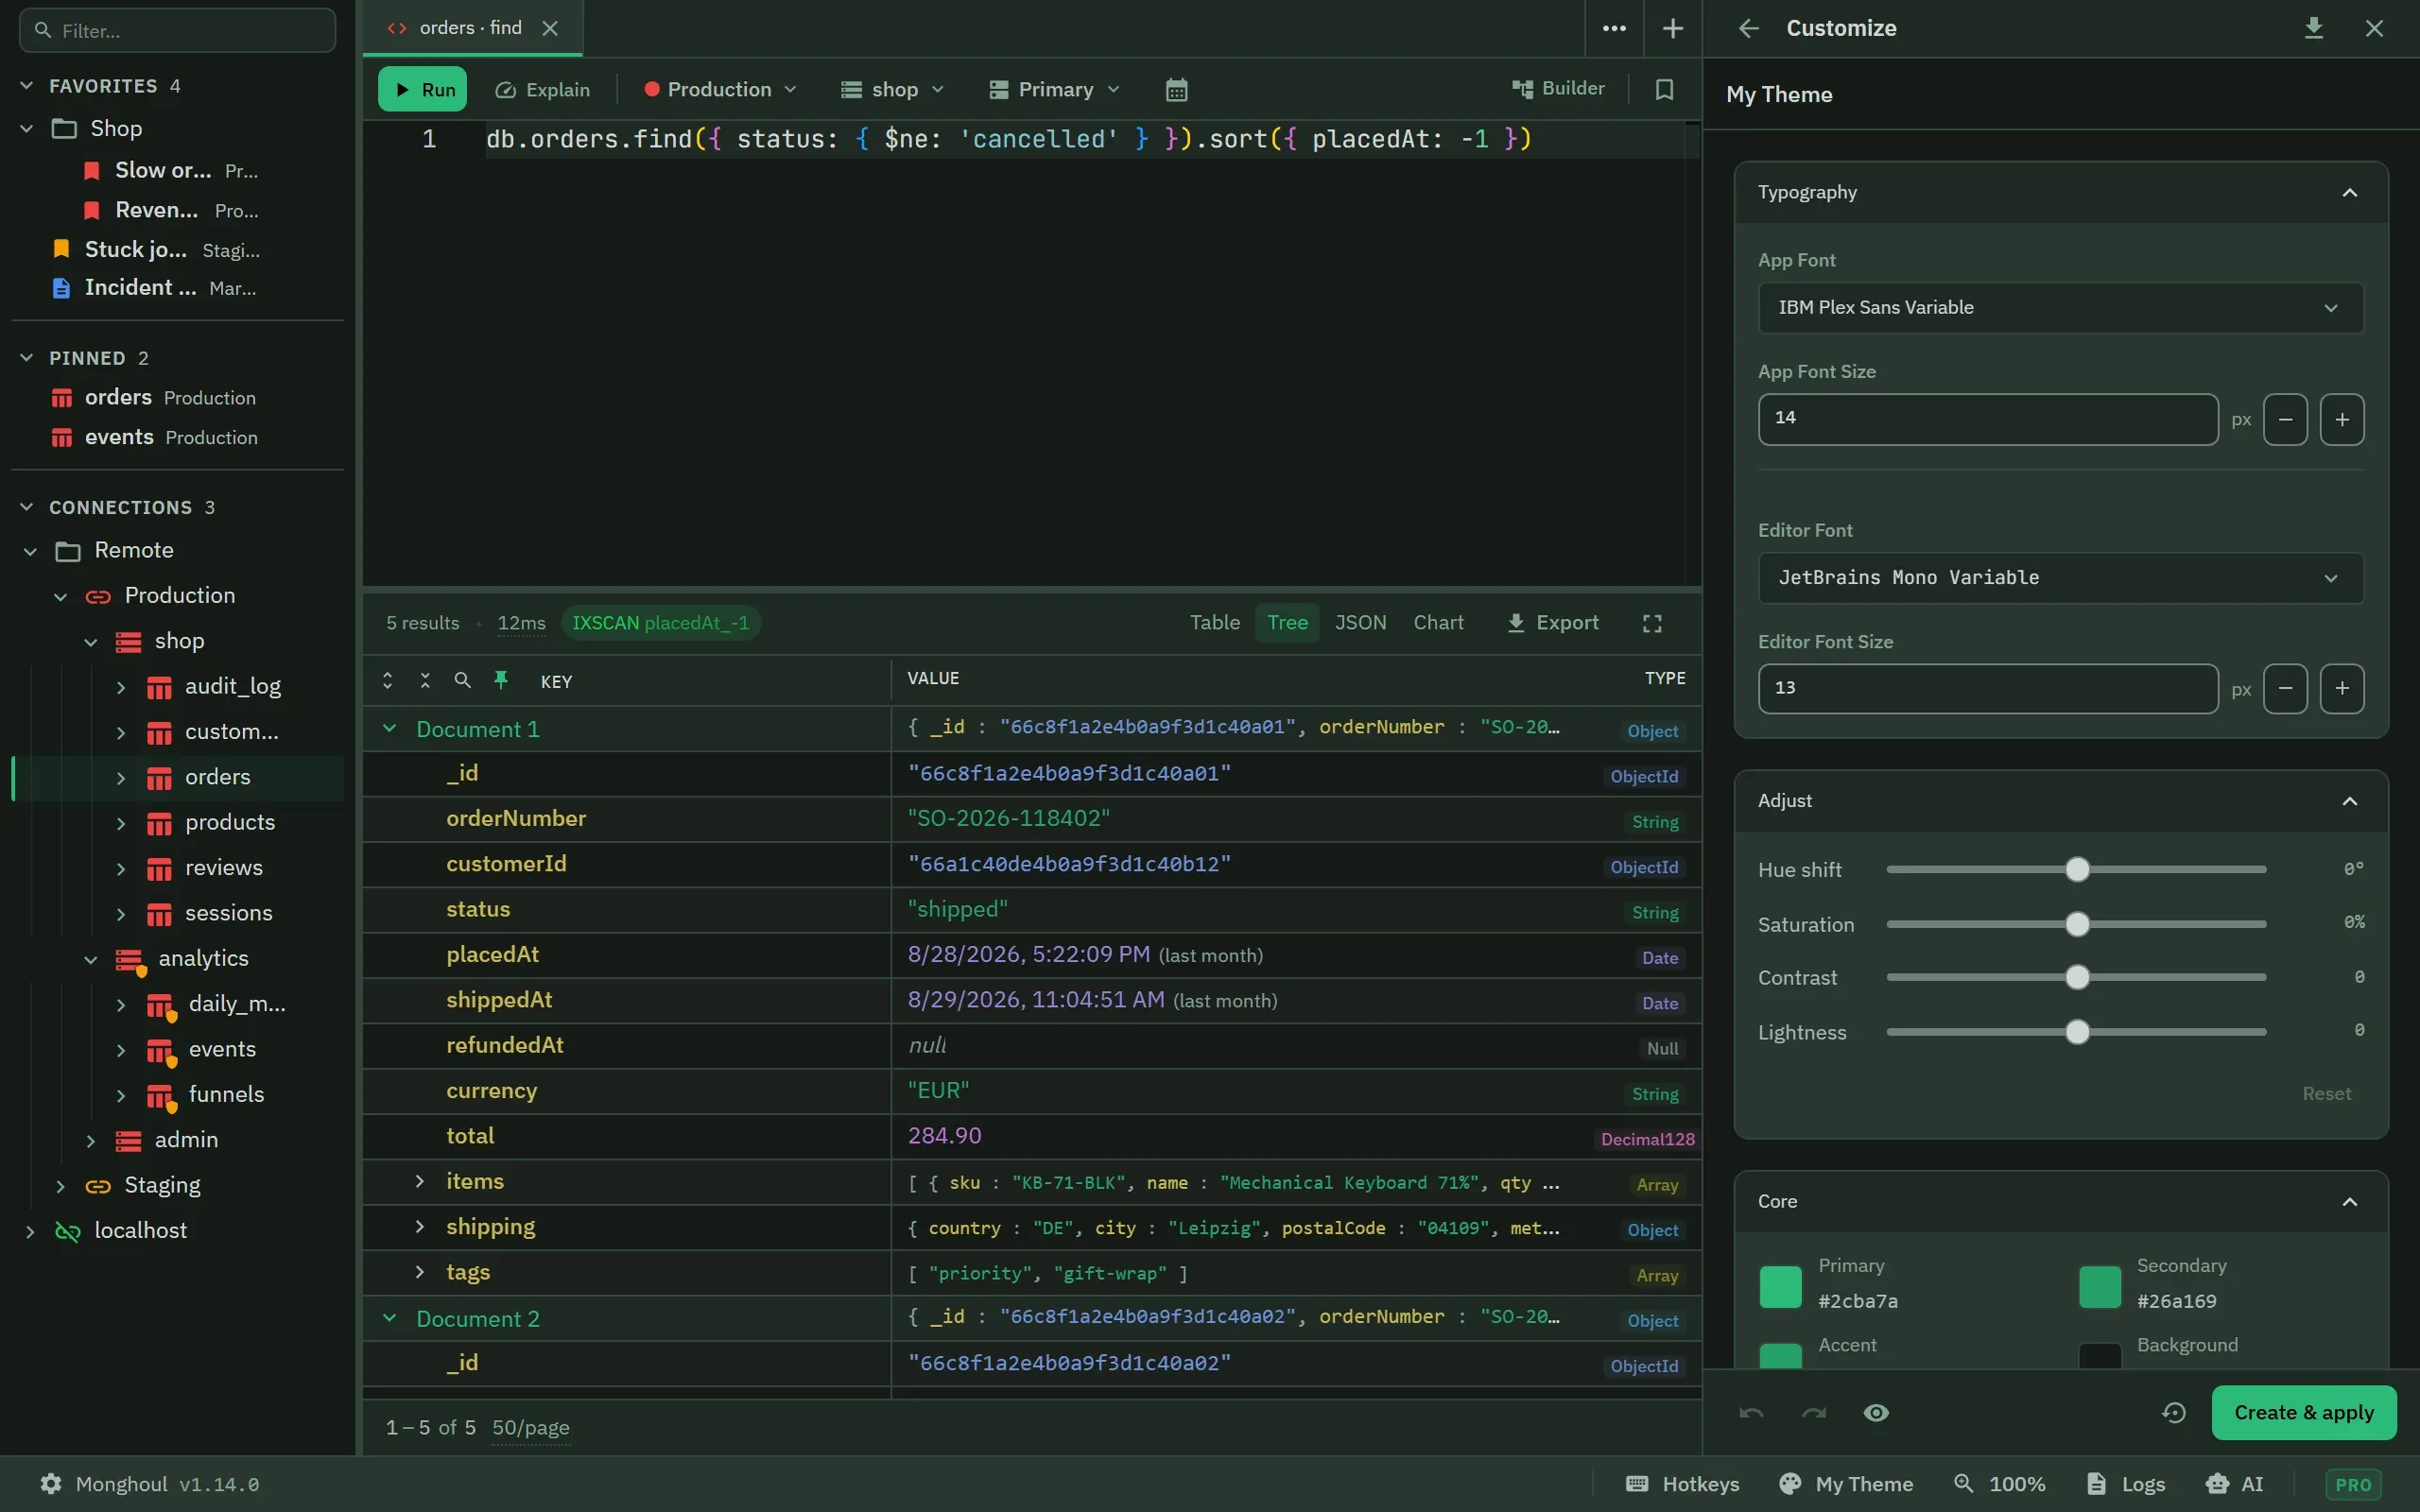Viewport: 2420px width, 1512px height.
Task: Run the query
Action: click(x=423, y=89)
